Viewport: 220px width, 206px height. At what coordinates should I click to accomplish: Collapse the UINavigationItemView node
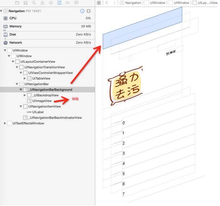(x=21, y=107)
